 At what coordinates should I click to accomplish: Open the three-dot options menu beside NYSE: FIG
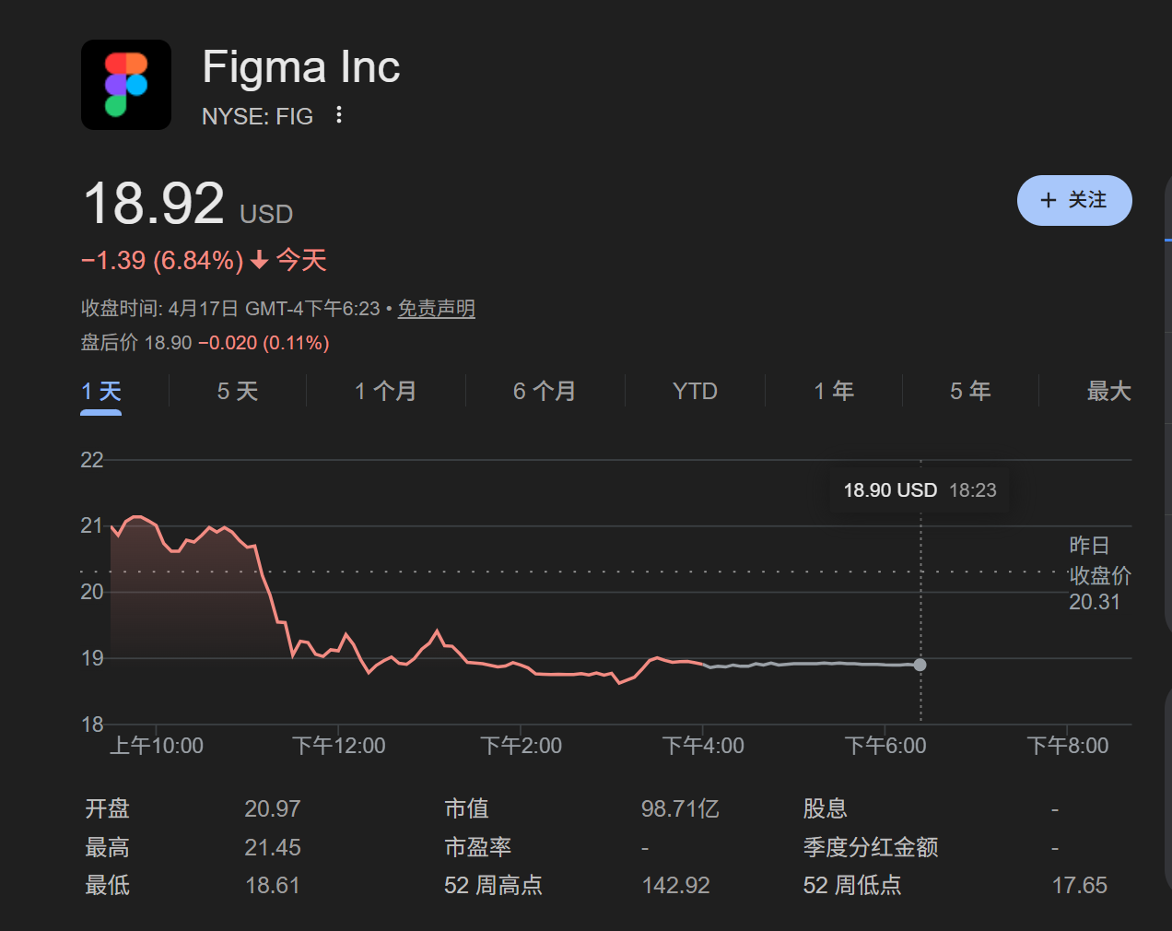(339, 115)
